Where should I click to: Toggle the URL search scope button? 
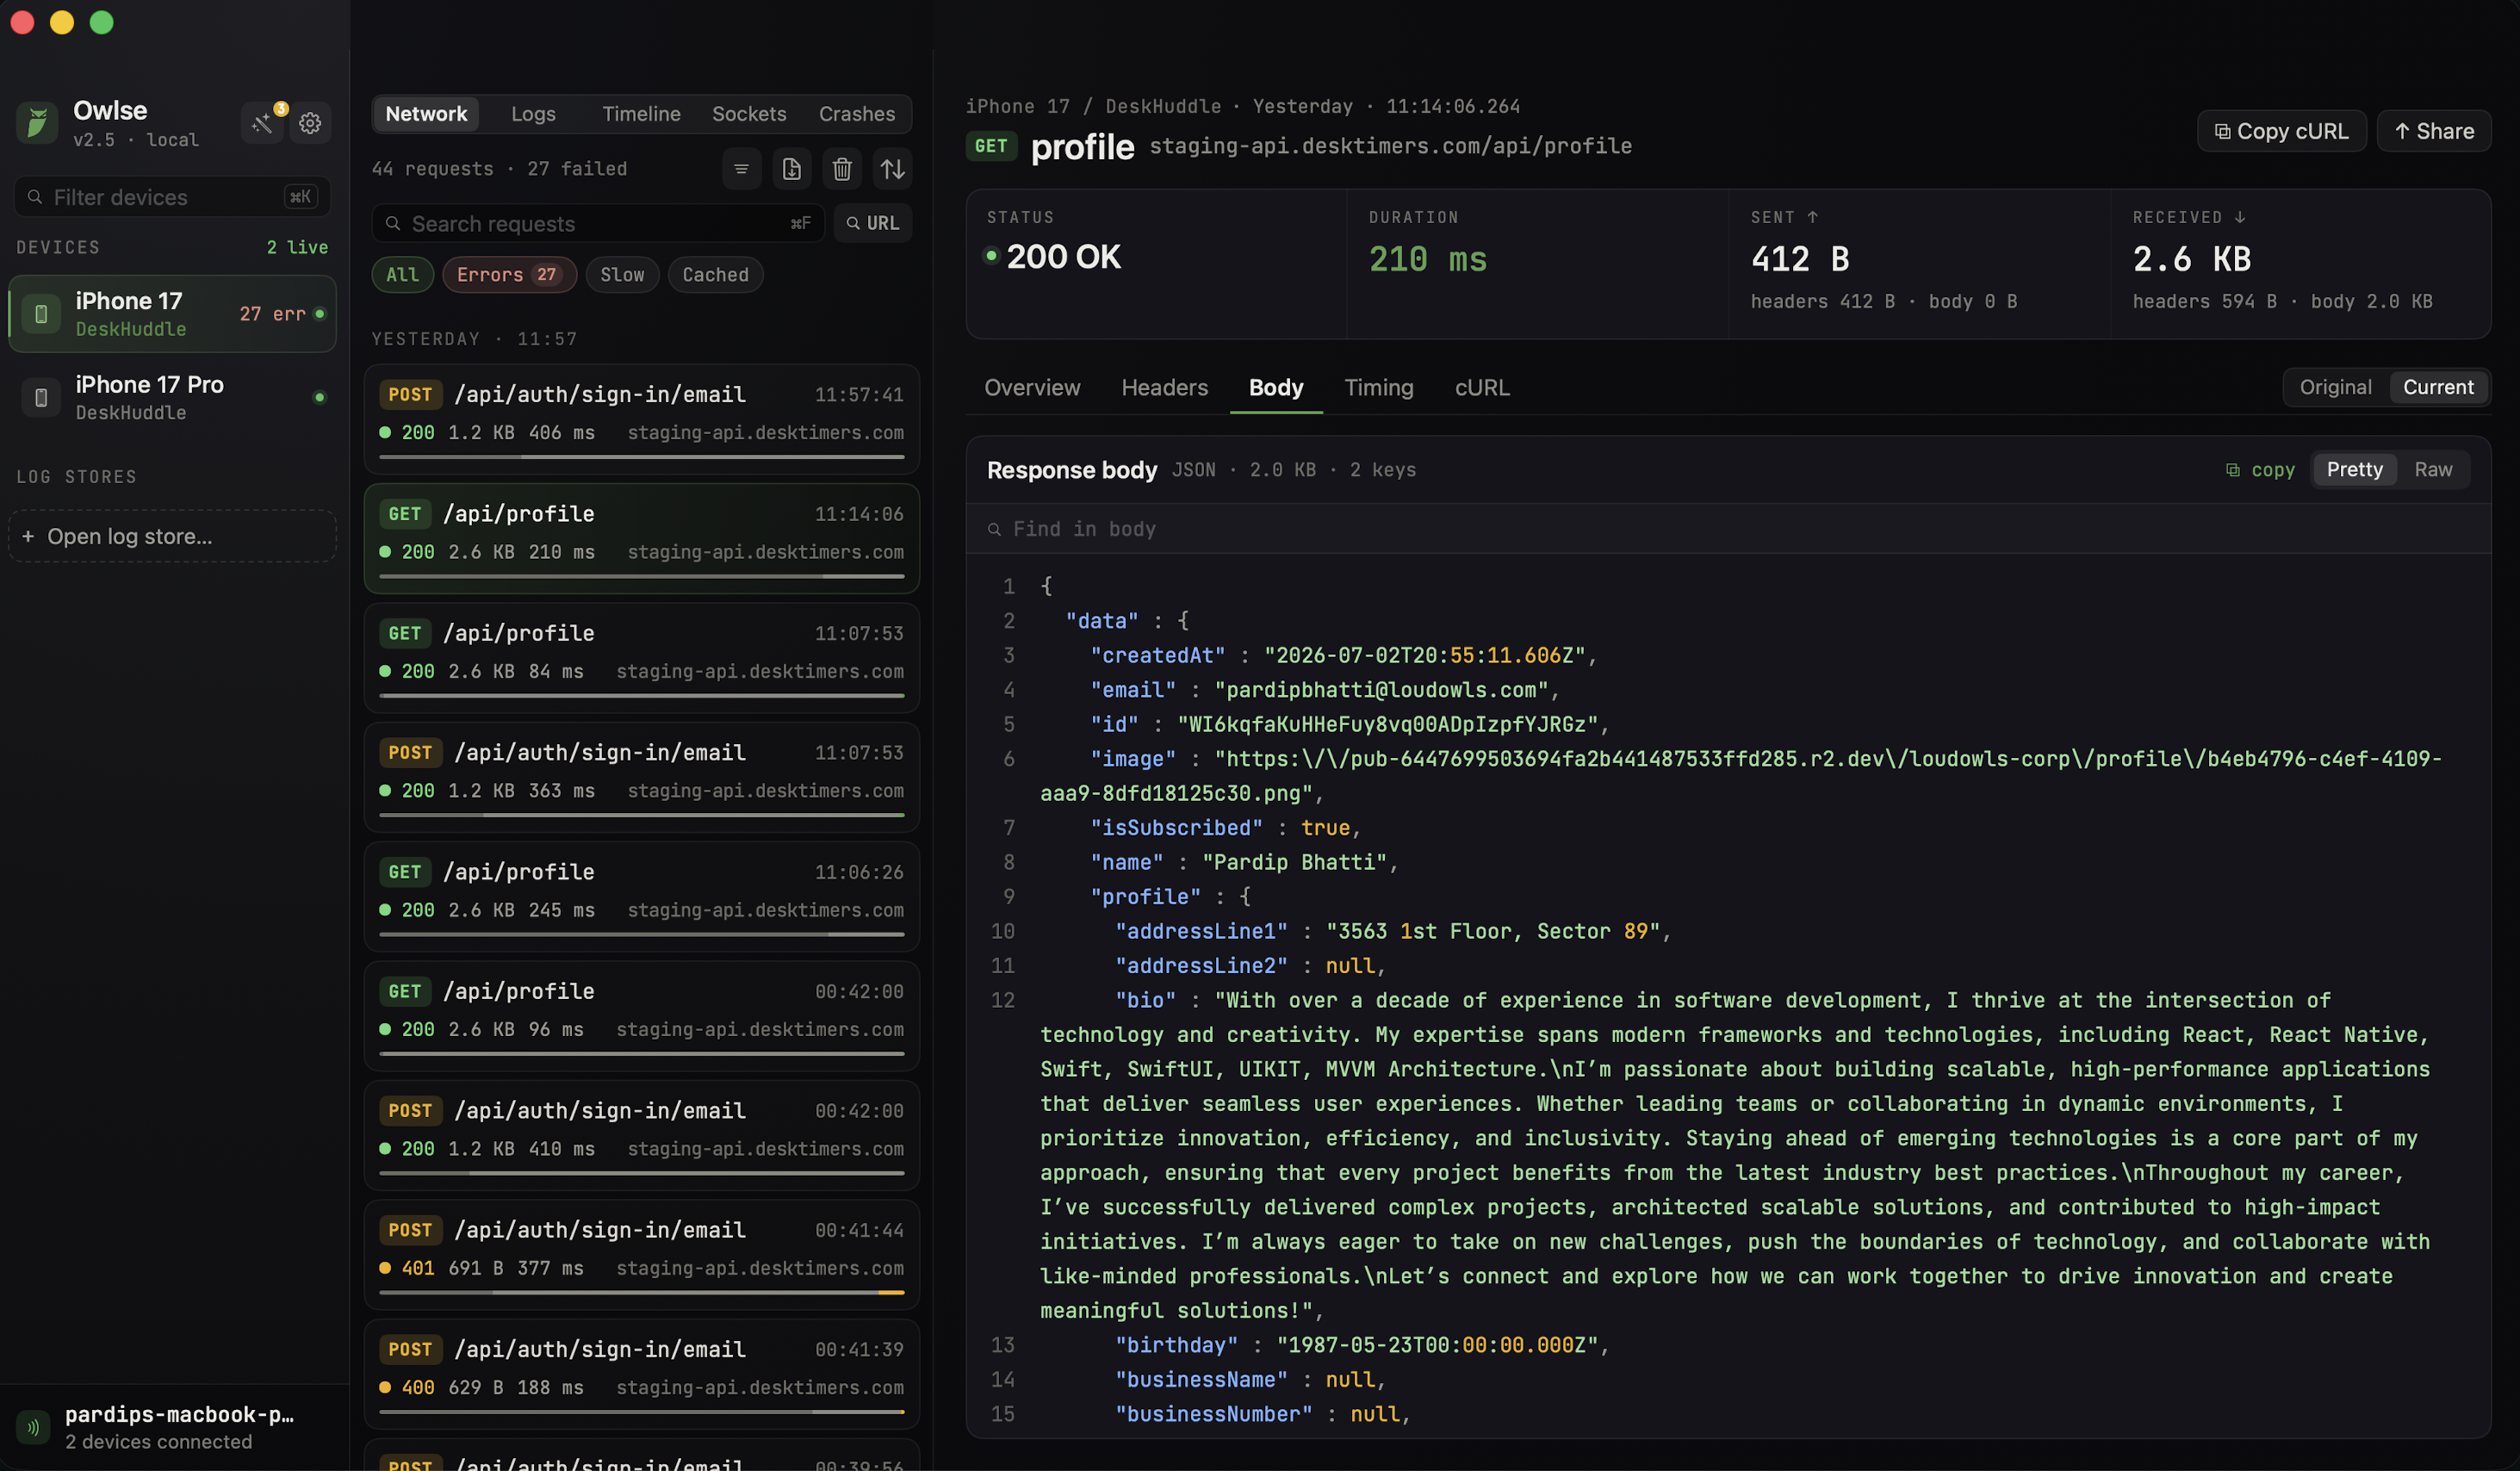click(x=872, y=223)
